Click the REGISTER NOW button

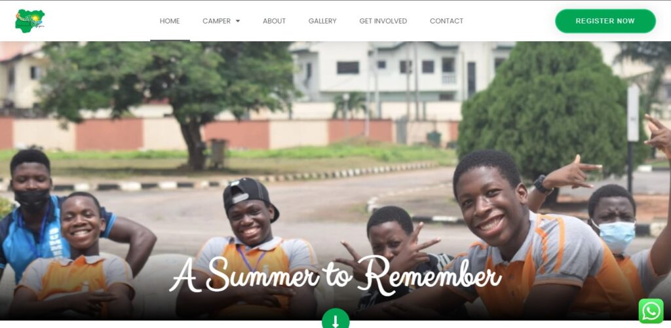pos(605,21)
